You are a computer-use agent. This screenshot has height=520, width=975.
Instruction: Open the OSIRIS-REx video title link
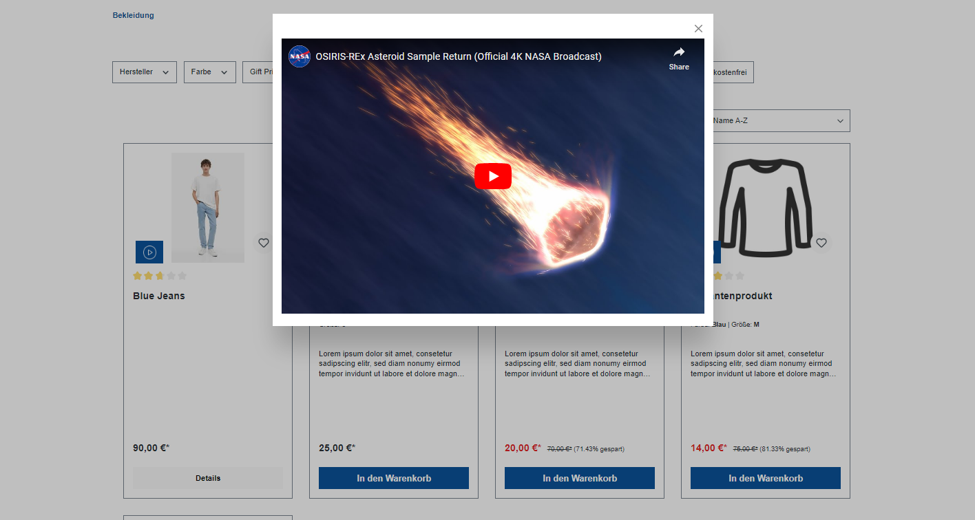click(459, 56)
